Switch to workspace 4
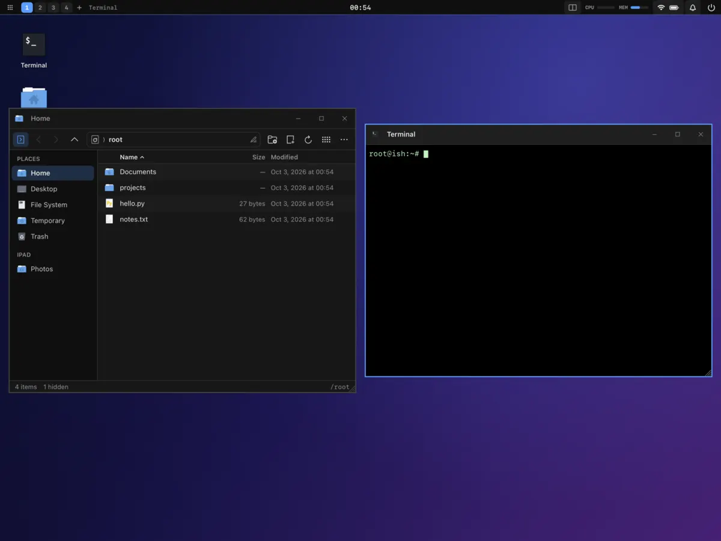721x541 pixels. (66, 7)
